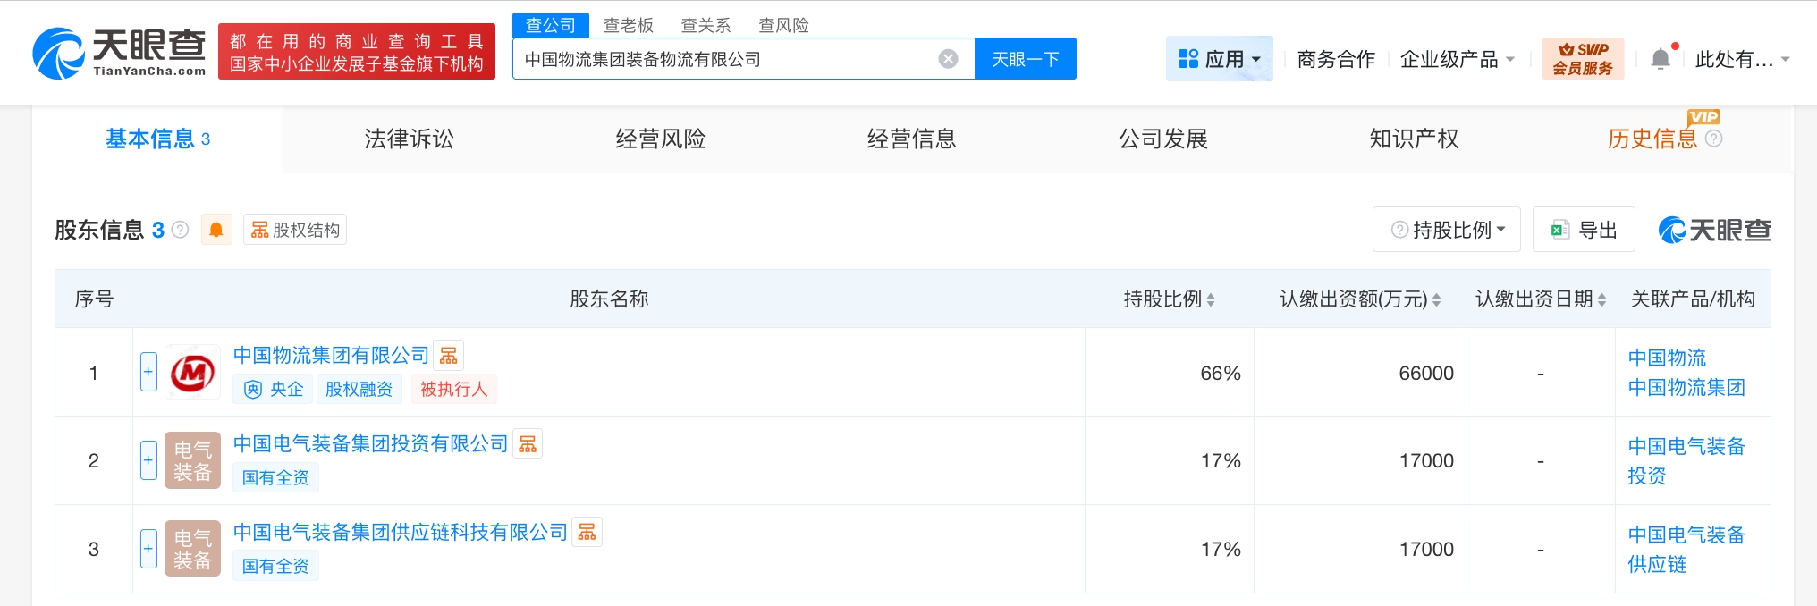The image size is (1817, 606).
Task: Expand shareholder row 3 with the plus button
Action: [148, 549]
